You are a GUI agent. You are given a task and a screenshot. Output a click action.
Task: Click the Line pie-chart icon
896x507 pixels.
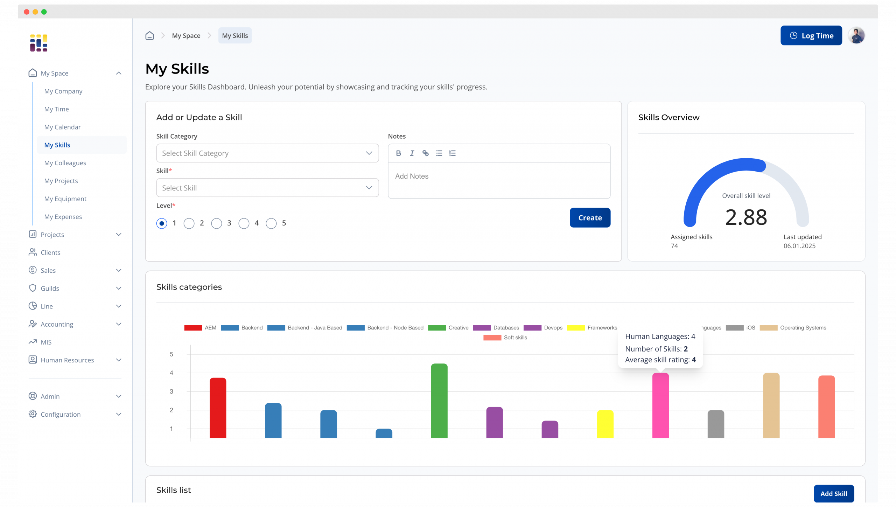tap(33, 306)
